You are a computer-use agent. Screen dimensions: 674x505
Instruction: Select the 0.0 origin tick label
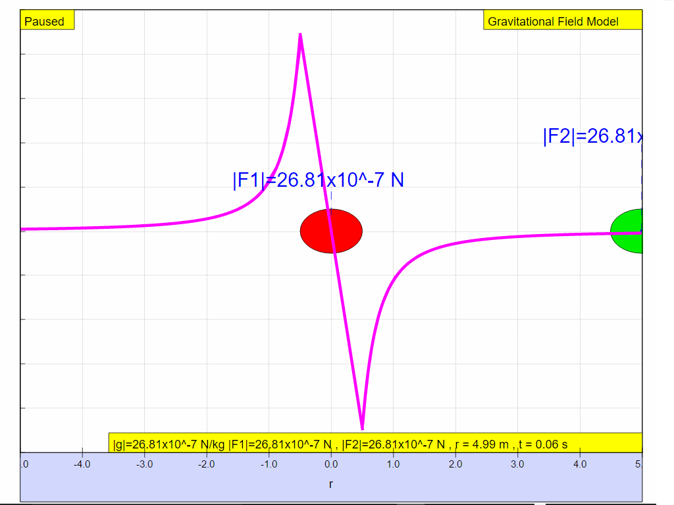331,464
